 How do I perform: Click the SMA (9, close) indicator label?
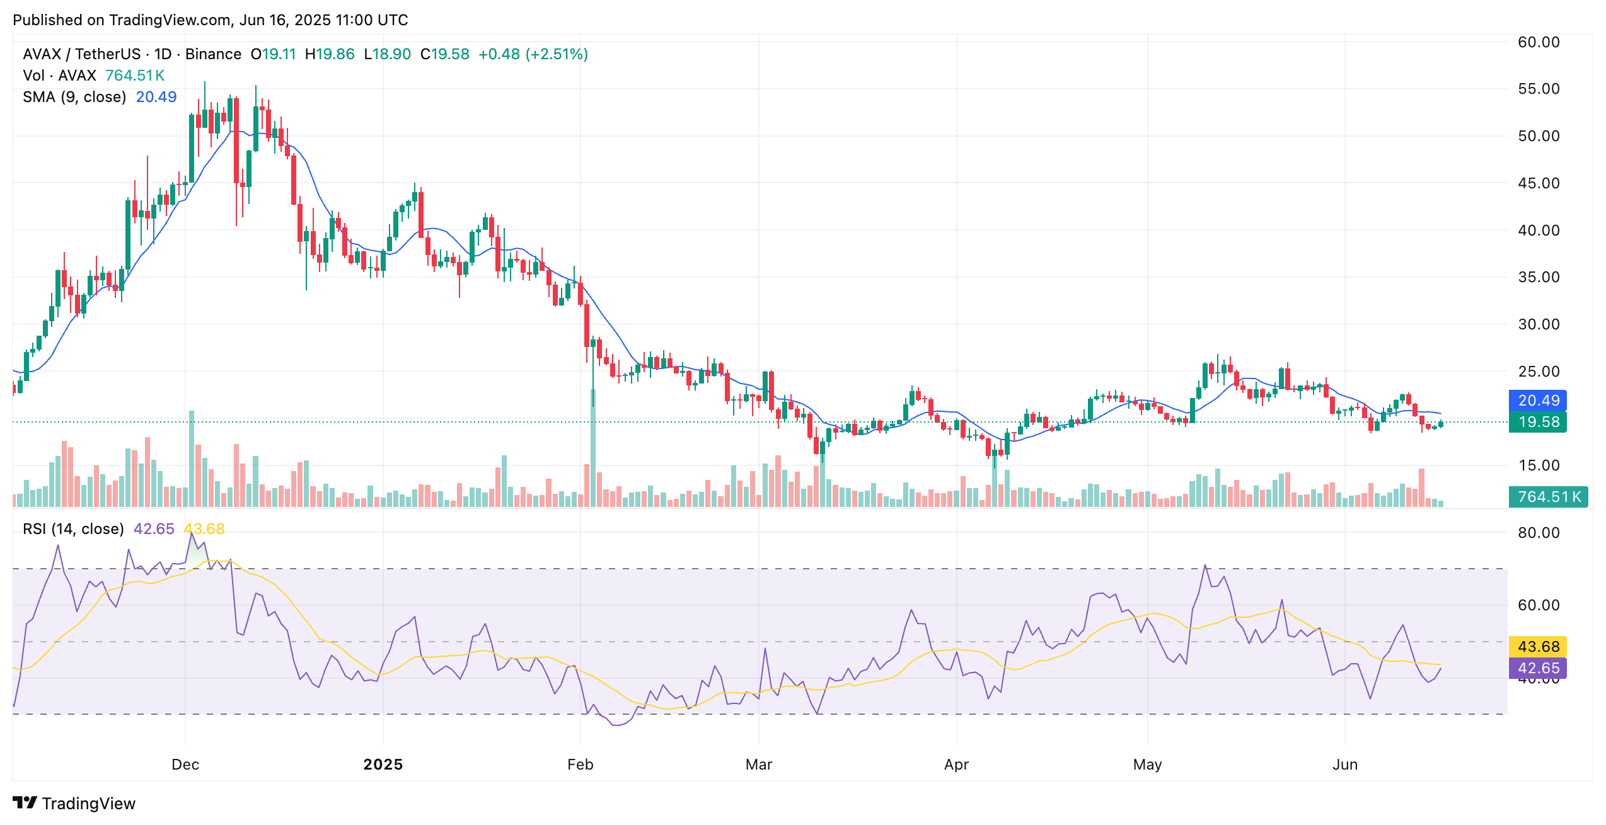(x=74, y=96)
